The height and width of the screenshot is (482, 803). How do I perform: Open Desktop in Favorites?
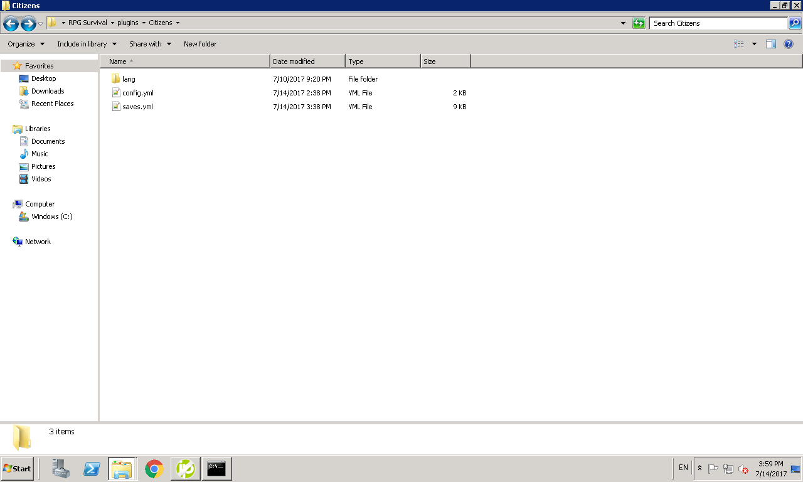click(43, 78)
